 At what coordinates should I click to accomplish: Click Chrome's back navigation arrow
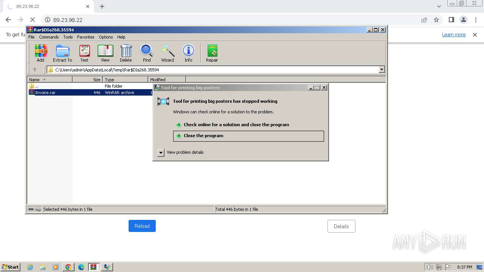click(8, 20)
